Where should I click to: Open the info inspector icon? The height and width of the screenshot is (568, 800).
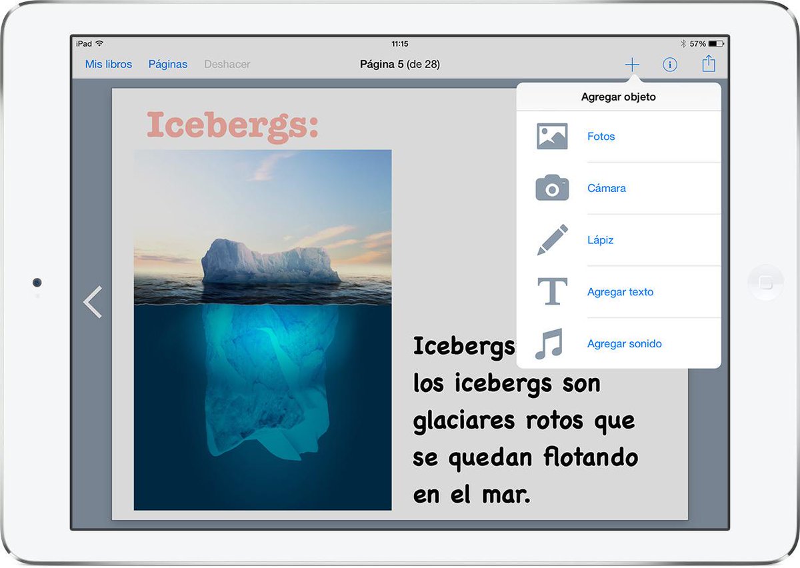click(670, 65)
